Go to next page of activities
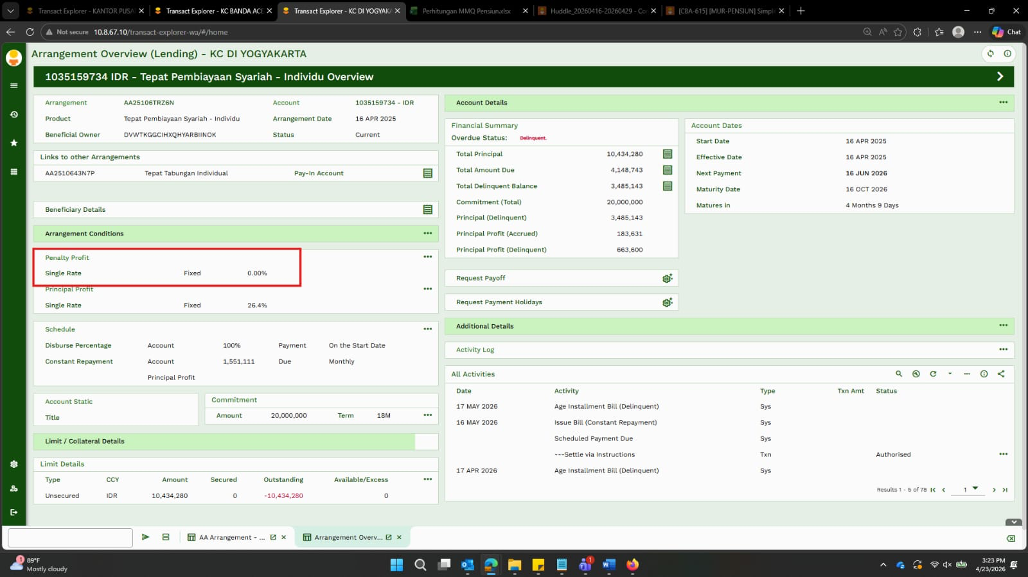This screenshot has height=577, width=1028. pyautogui.click(x=994, y=490)
